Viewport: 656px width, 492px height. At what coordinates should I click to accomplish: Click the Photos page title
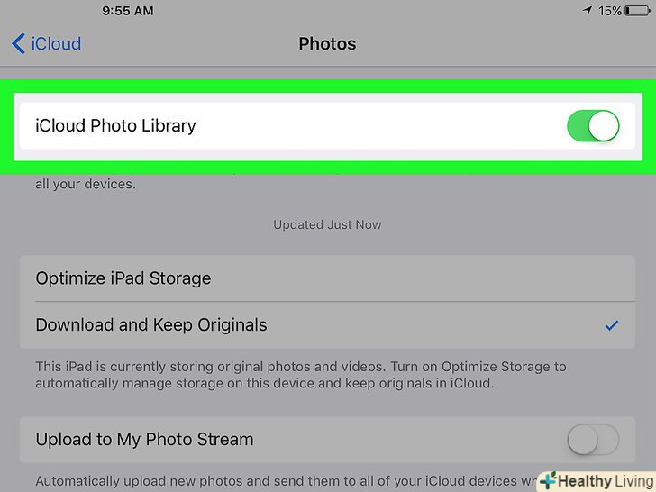[x=327, y=43]
